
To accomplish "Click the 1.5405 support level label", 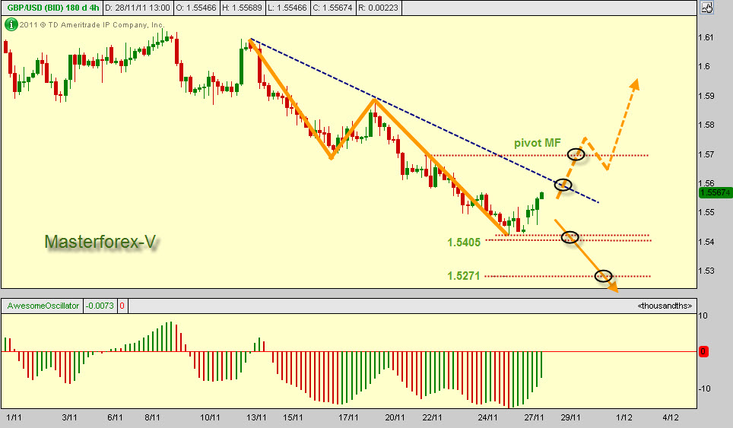I will [x=464, y=242].
